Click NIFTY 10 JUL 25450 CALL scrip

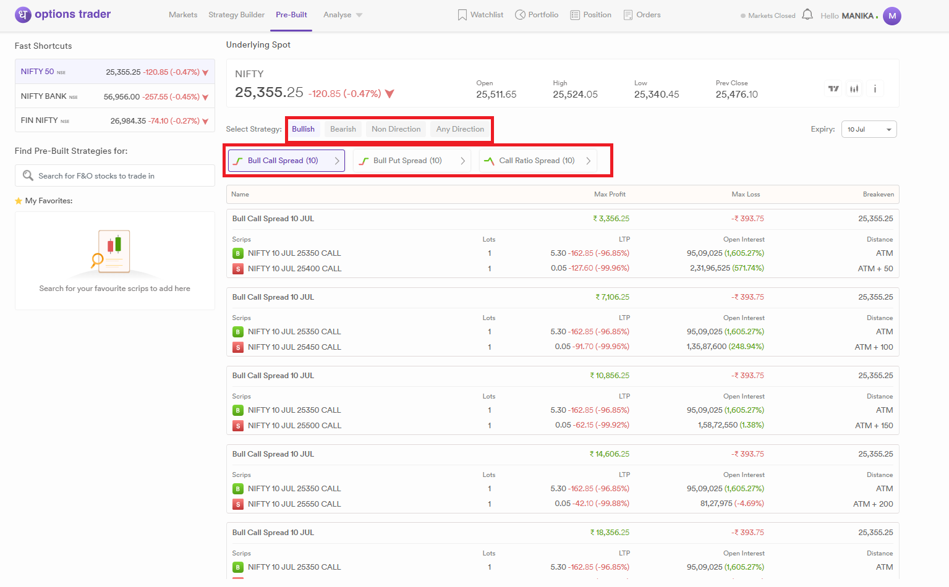(x=294, y=347)
